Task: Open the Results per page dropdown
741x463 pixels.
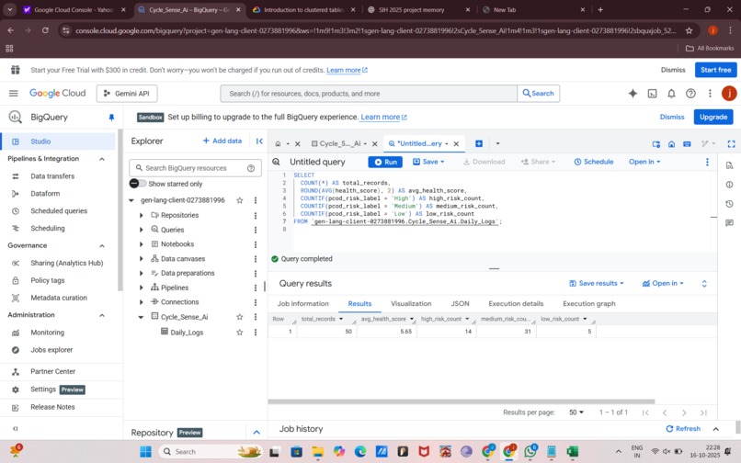Action: 576,412
